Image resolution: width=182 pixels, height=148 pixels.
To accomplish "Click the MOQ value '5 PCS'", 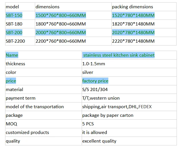I will tap(88, 124).
